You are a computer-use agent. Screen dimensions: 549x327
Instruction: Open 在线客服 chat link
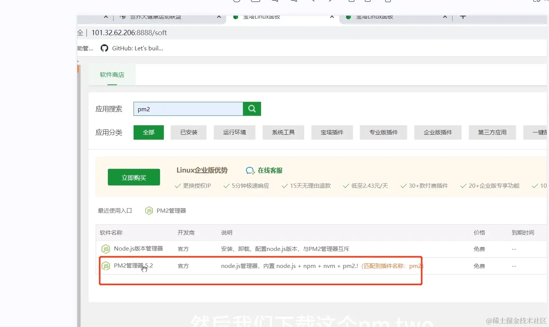270,171
